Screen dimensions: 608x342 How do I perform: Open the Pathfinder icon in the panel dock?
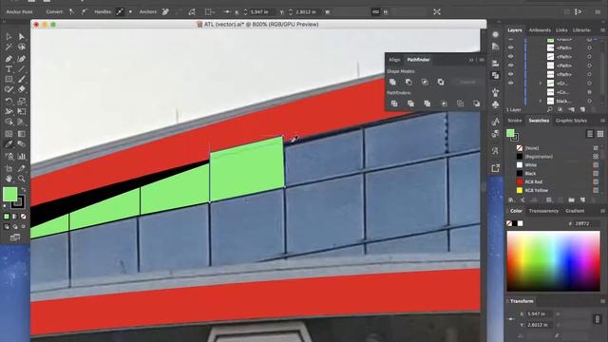(x=496, y=75)
